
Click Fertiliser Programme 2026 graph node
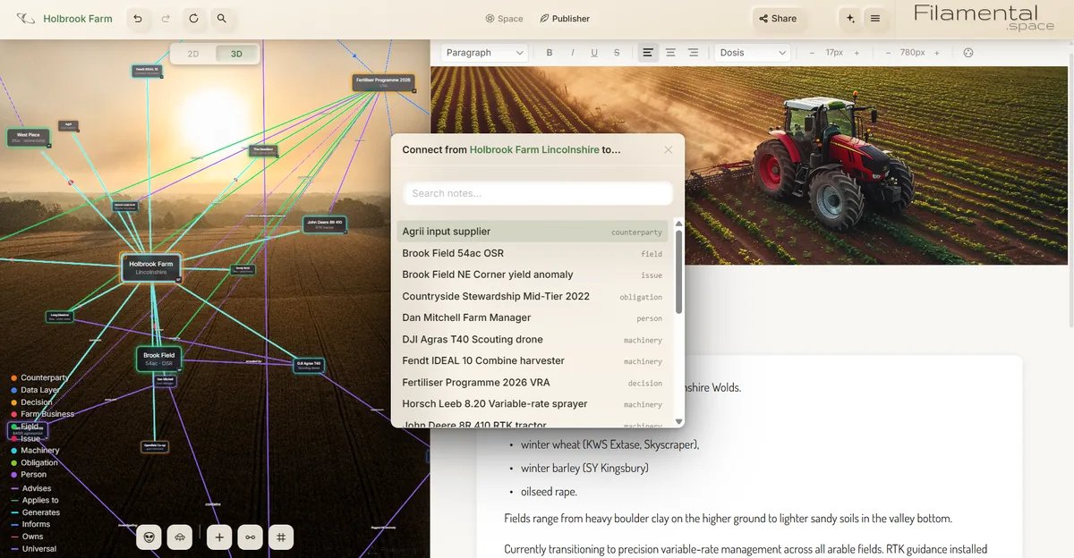383,82
